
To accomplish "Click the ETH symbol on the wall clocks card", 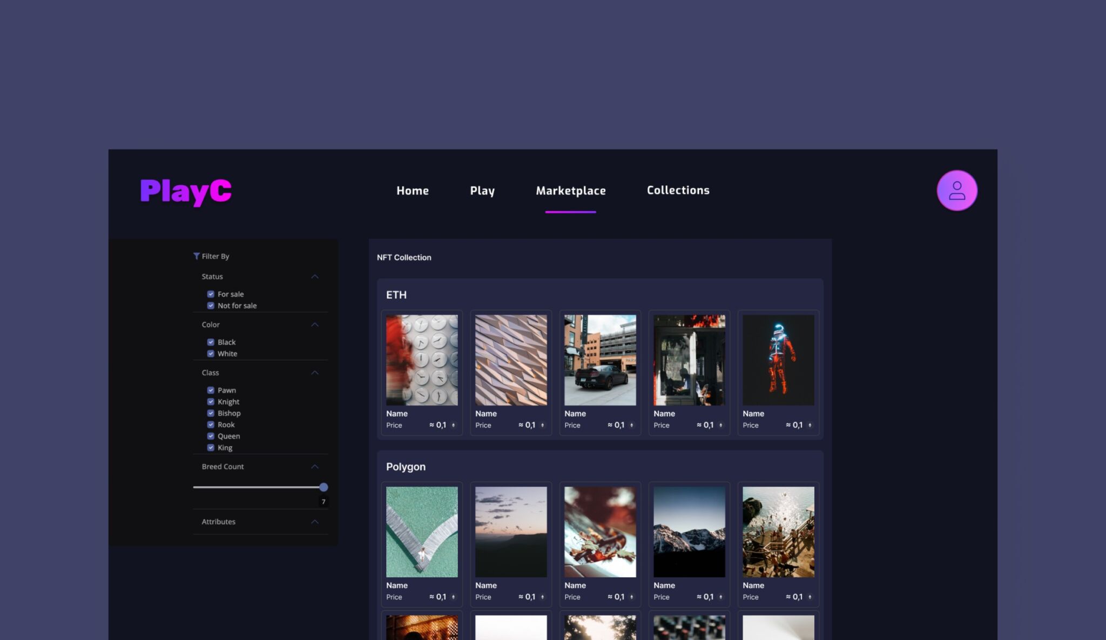I will (x=453, y=425).
